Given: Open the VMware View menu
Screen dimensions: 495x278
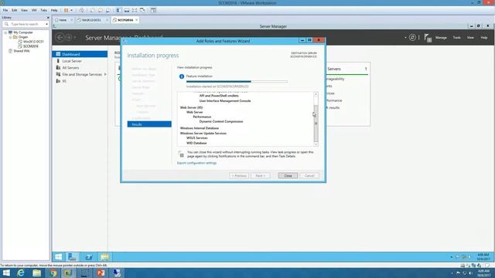Looking at the screenshot, I should coord(24,10).
